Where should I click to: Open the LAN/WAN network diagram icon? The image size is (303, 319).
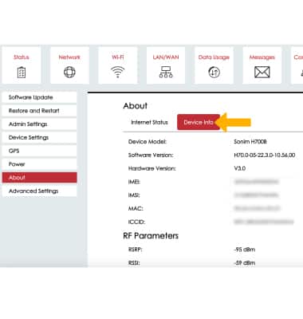tap(166, 72)
